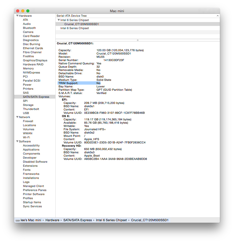Viewport: 234px width, 243px height.
Task: Click Intel 6 Series Chipset in path bar
Action: (111, 220)
